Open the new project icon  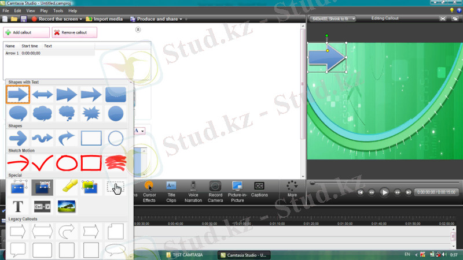coord(5,19)
